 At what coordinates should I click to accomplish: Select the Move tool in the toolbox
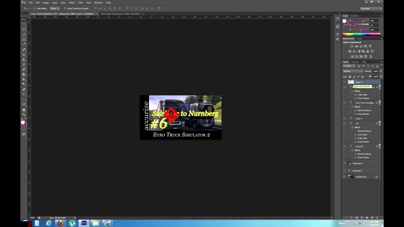[24, 20]
